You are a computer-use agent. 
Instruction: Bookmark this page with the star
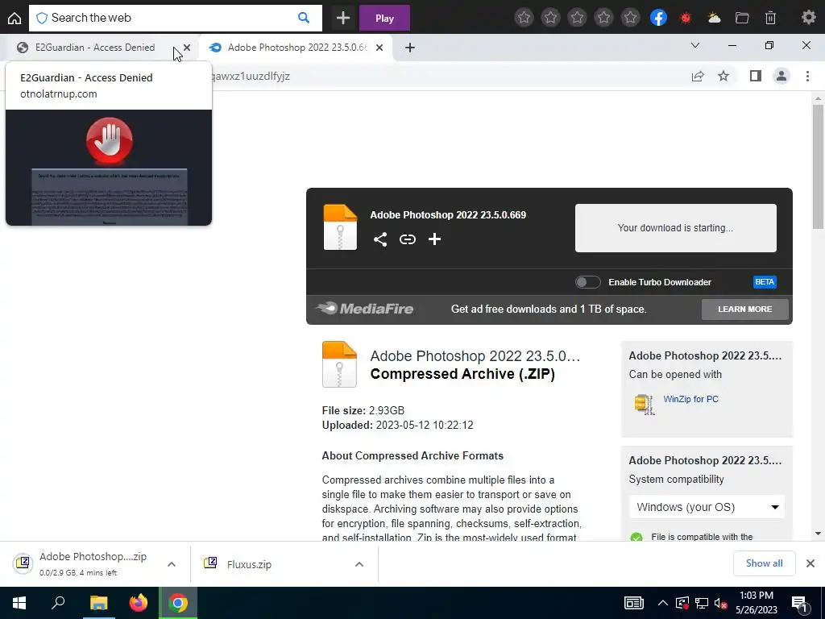[724, 77]
